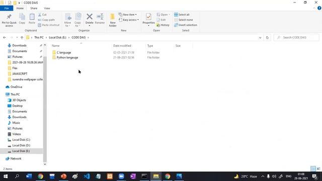Switch to the Share ribbon tab
322x181 pixels.
tap(34, 8)
